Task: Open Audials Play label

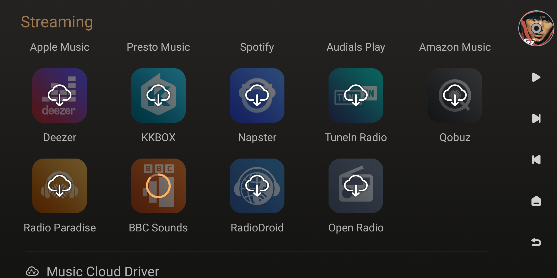Action: tap(356, 47)
